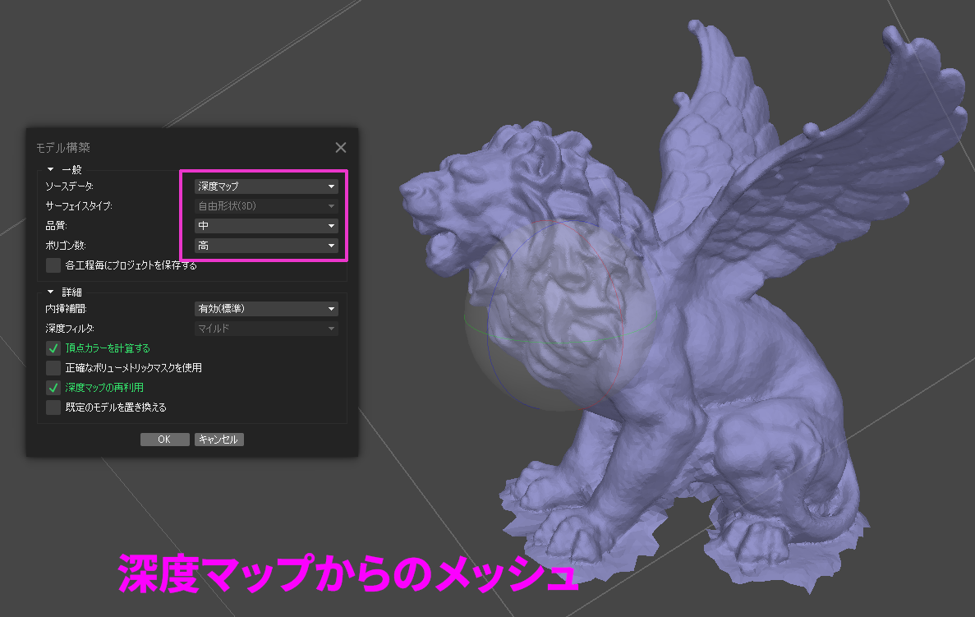Confirm model build with OK
The image size is (975, 617).
pyautogui.click(x=165, y=440)
